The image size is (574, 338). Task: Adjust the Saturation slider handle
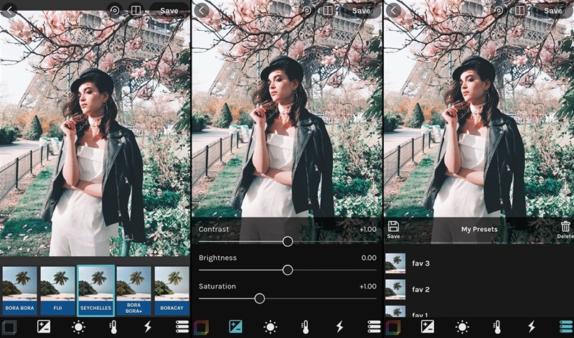tap(260, 299)
